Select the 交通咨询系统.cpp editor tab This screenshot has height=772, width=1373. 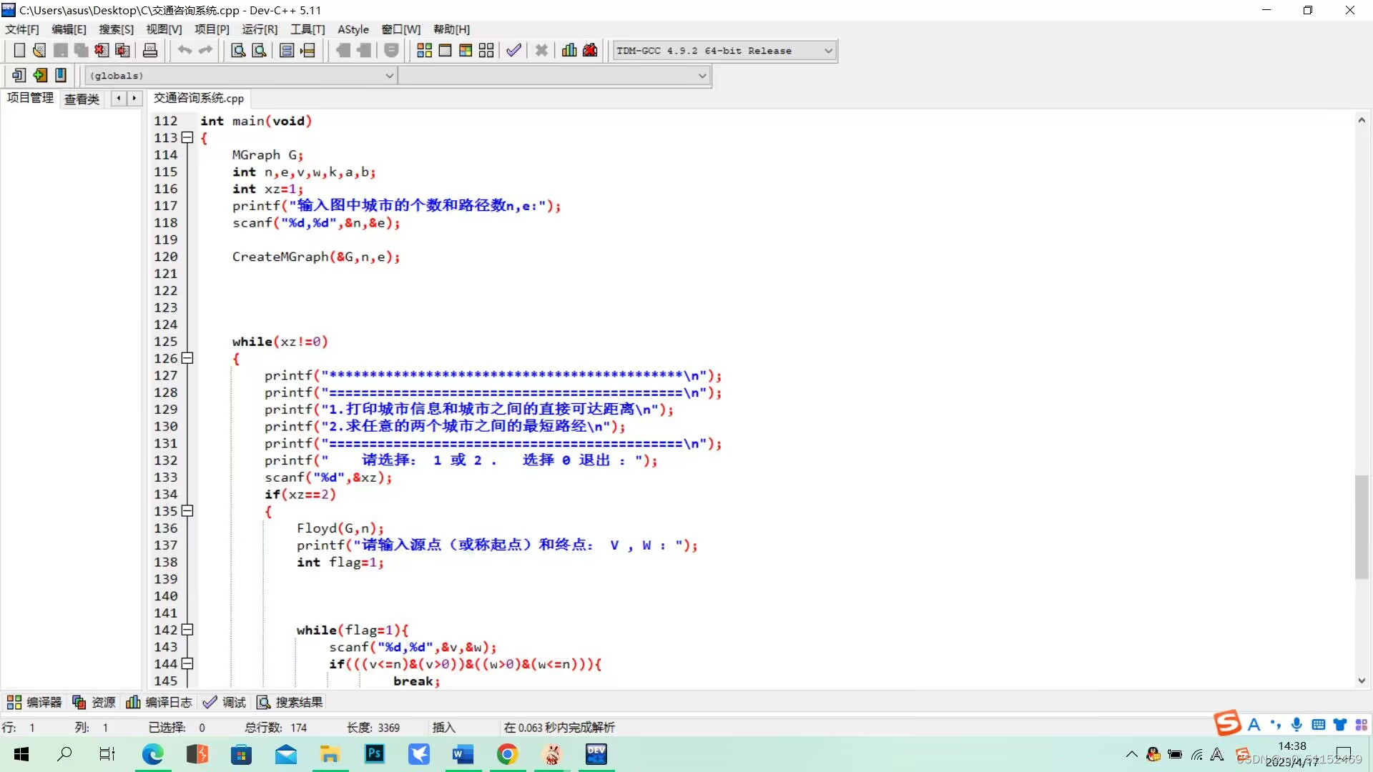pyautogui.click(x=199, y=98)
